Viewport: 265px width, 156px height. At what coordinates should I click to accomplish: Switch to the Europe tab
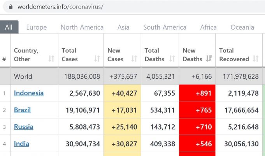click(36, 27)
